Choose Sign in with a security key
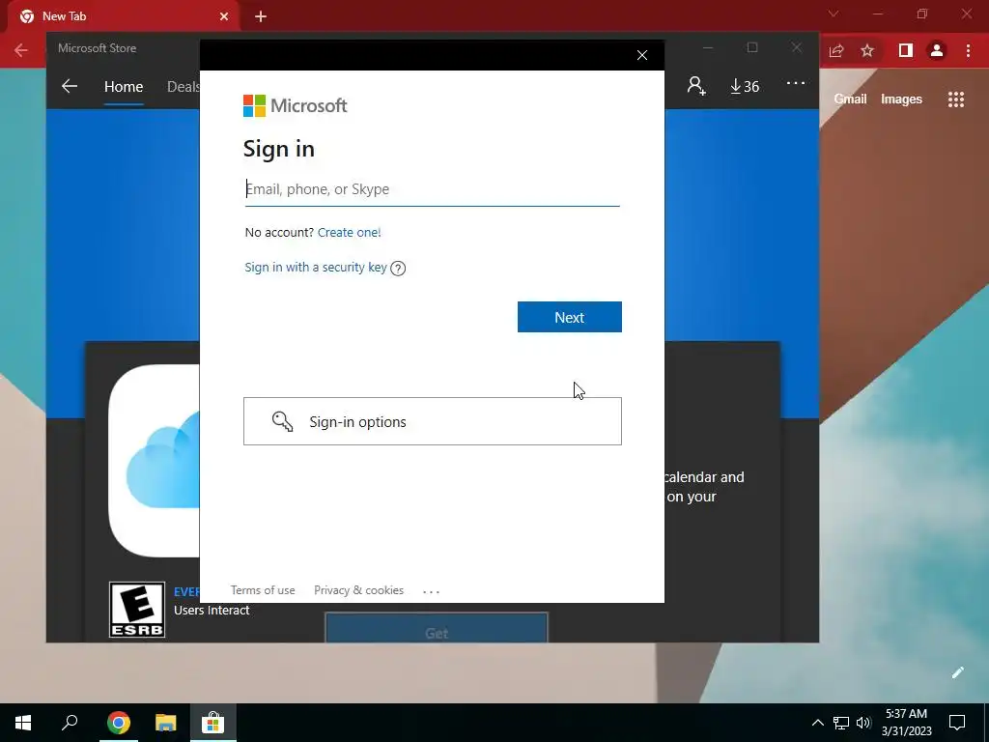The width and height of the screenshot is (989, 742). (x=316, y=267)
